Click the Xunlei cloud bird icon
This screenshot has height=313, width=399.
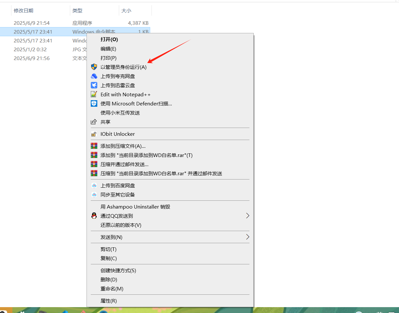(94, 85)
